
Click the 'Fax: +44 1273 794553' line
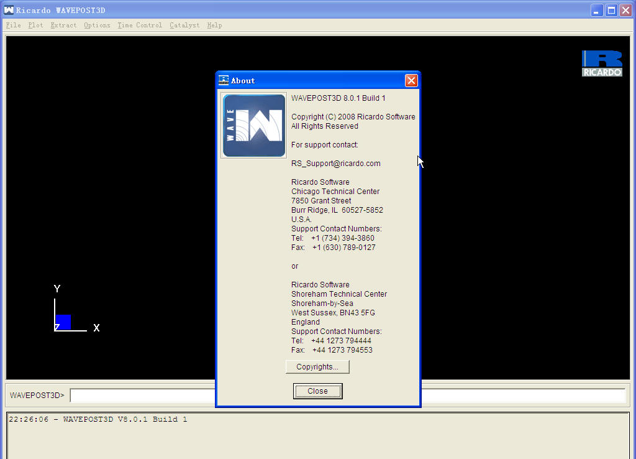(332, 350)
